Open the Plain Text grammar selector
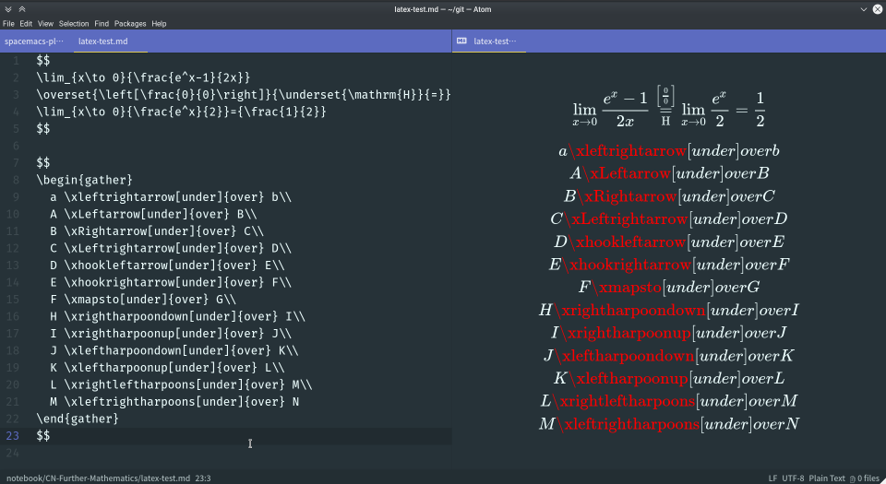 click(x=827, y=478)
